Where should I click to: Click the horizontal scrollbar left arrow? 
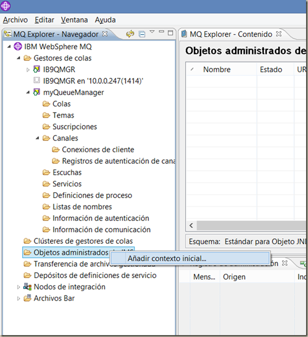[x=191, y=225]
